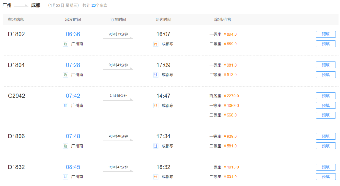The image size is (340, 186).
Task: Click the 席别/价格 column header
Action: point(223,20)
